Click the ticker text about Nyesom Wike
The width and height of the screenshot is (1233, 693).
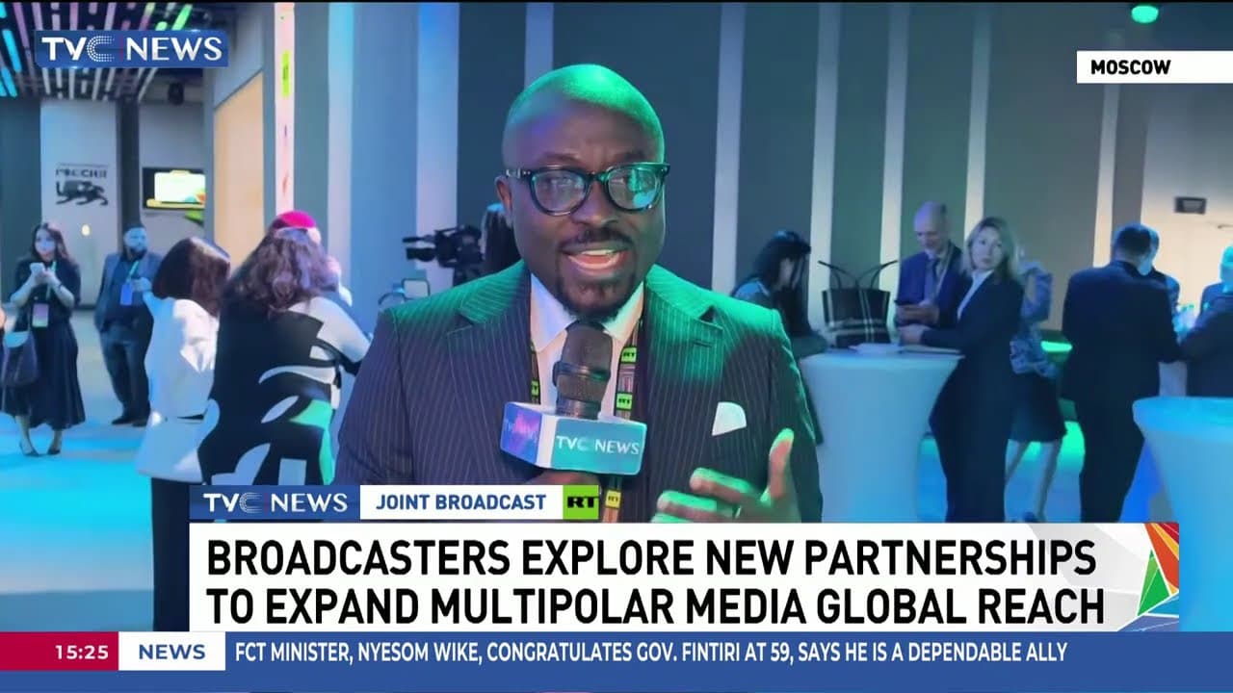click(x=651, y=652)
